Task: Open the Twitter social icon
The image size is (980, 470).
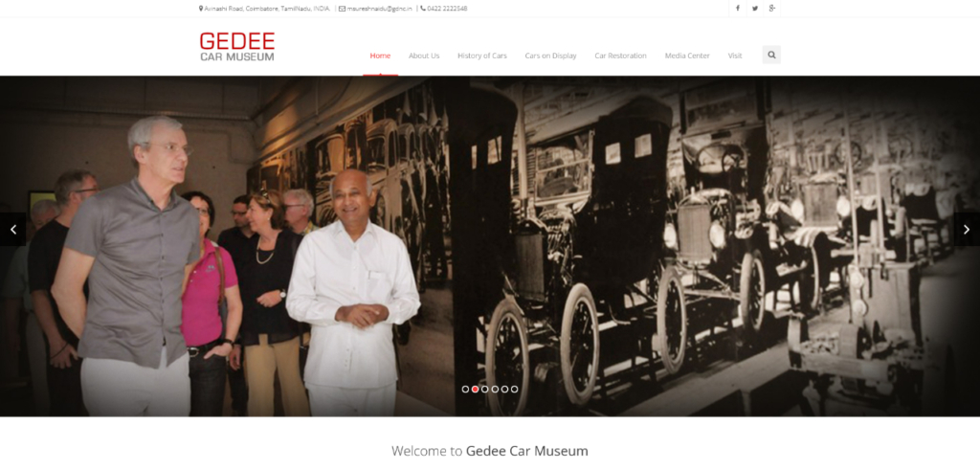Action: (x=755, y=8)
